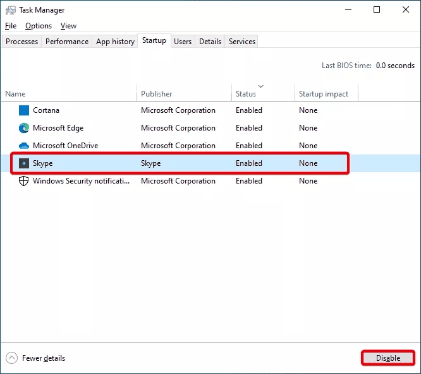Click Skype in the Publisher column

(150, 163)
